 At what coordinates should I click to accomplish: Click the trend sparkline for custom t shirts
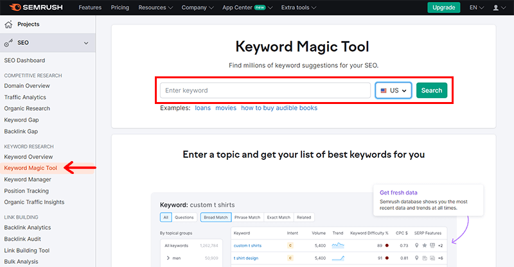click(x=338, y=245)
